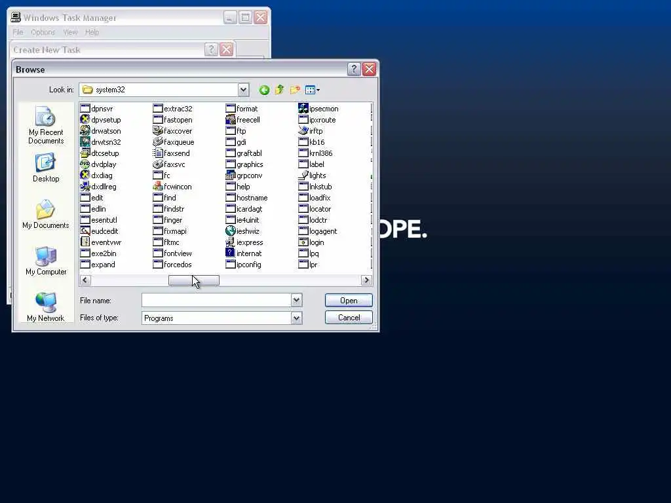Select the ieshwiz file icon

pyautogui.click(x=231, y=231)
